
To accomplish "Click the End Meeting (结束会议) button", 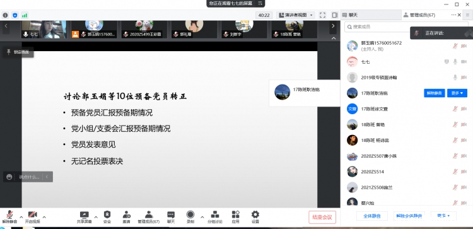I will [322, 217].
